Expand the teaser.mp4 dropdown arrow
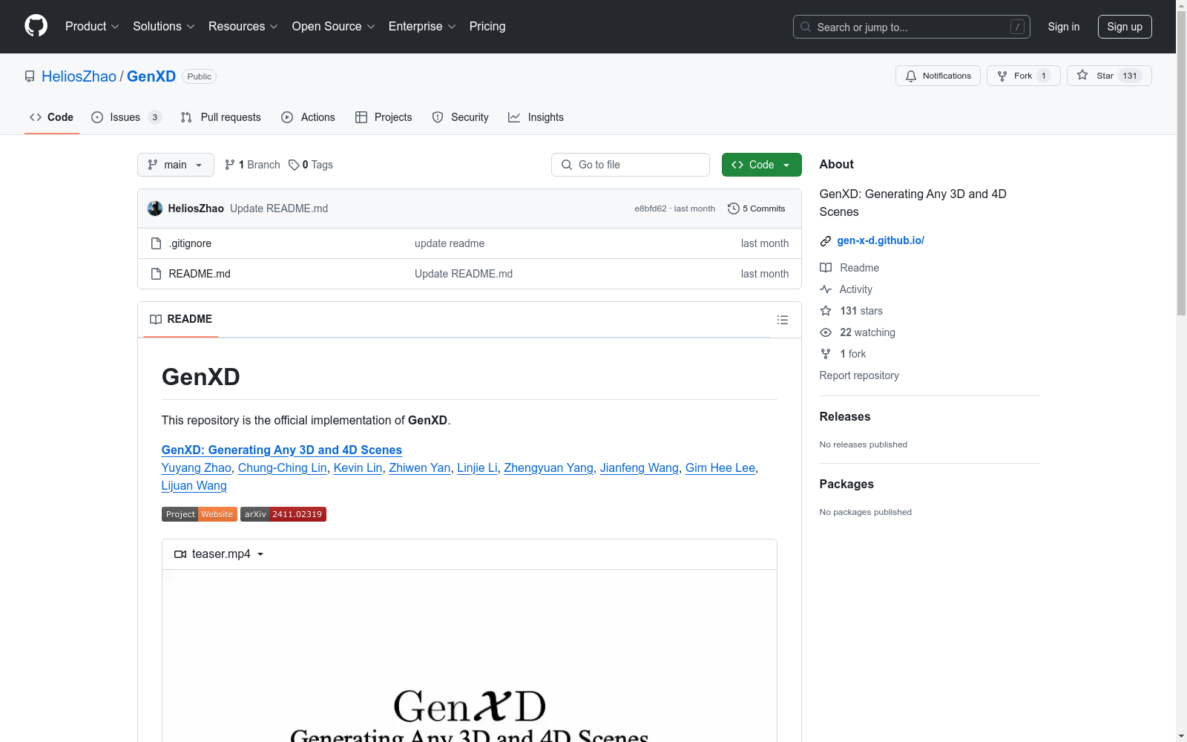The height and width of the screenshot is (742, 1187). tap(260, 554)
